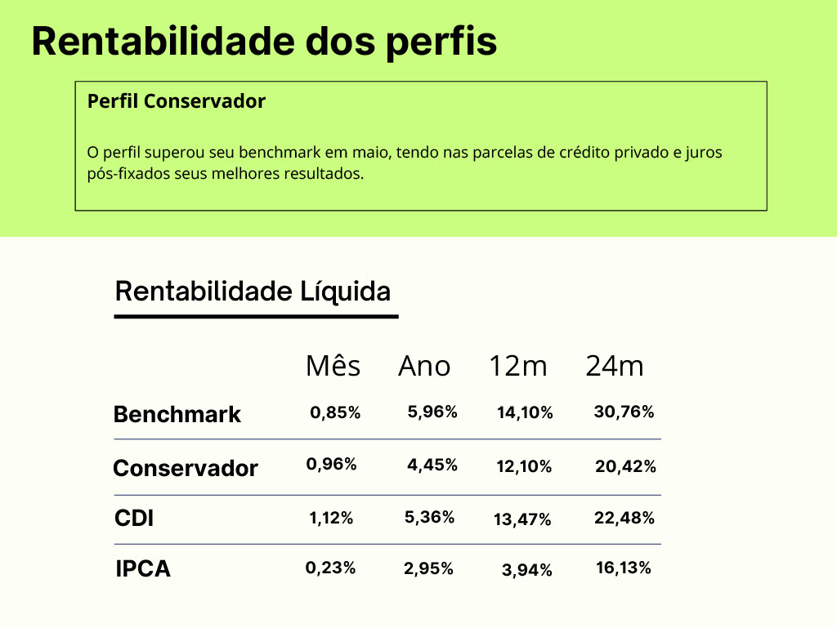This screenshot has height=628, width=837.
Task: Click the 'IPCA' row label
Action: pos(143,568)
